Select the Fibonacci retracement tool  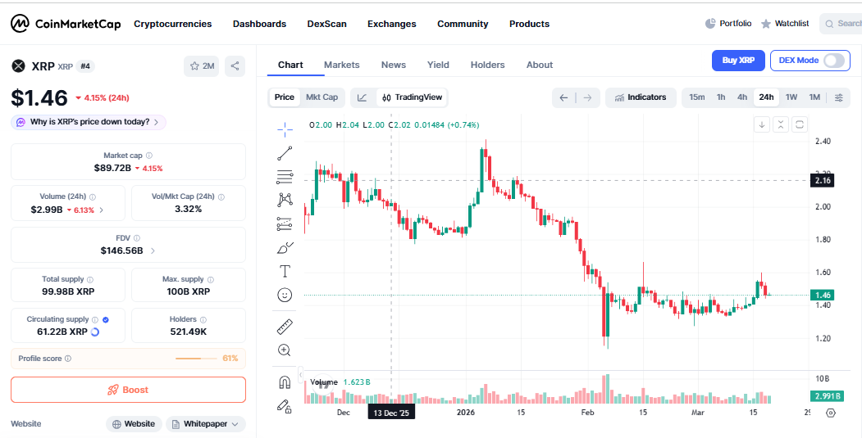click(285, 176)
